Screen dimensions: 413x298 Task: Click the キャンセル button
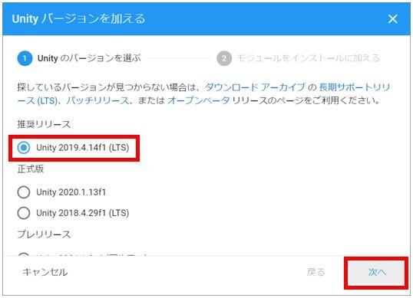click(45, 272)
